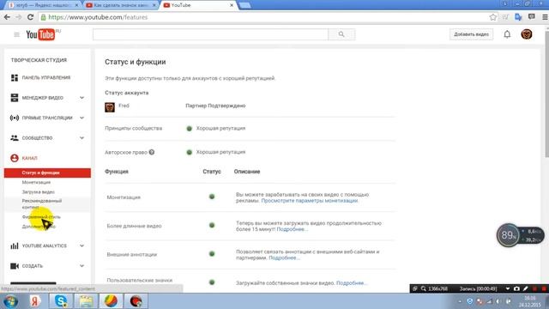Go to the YouTube logo home
Image resolution: width=549 pixels, height=309 pixels.
(40, 34)
